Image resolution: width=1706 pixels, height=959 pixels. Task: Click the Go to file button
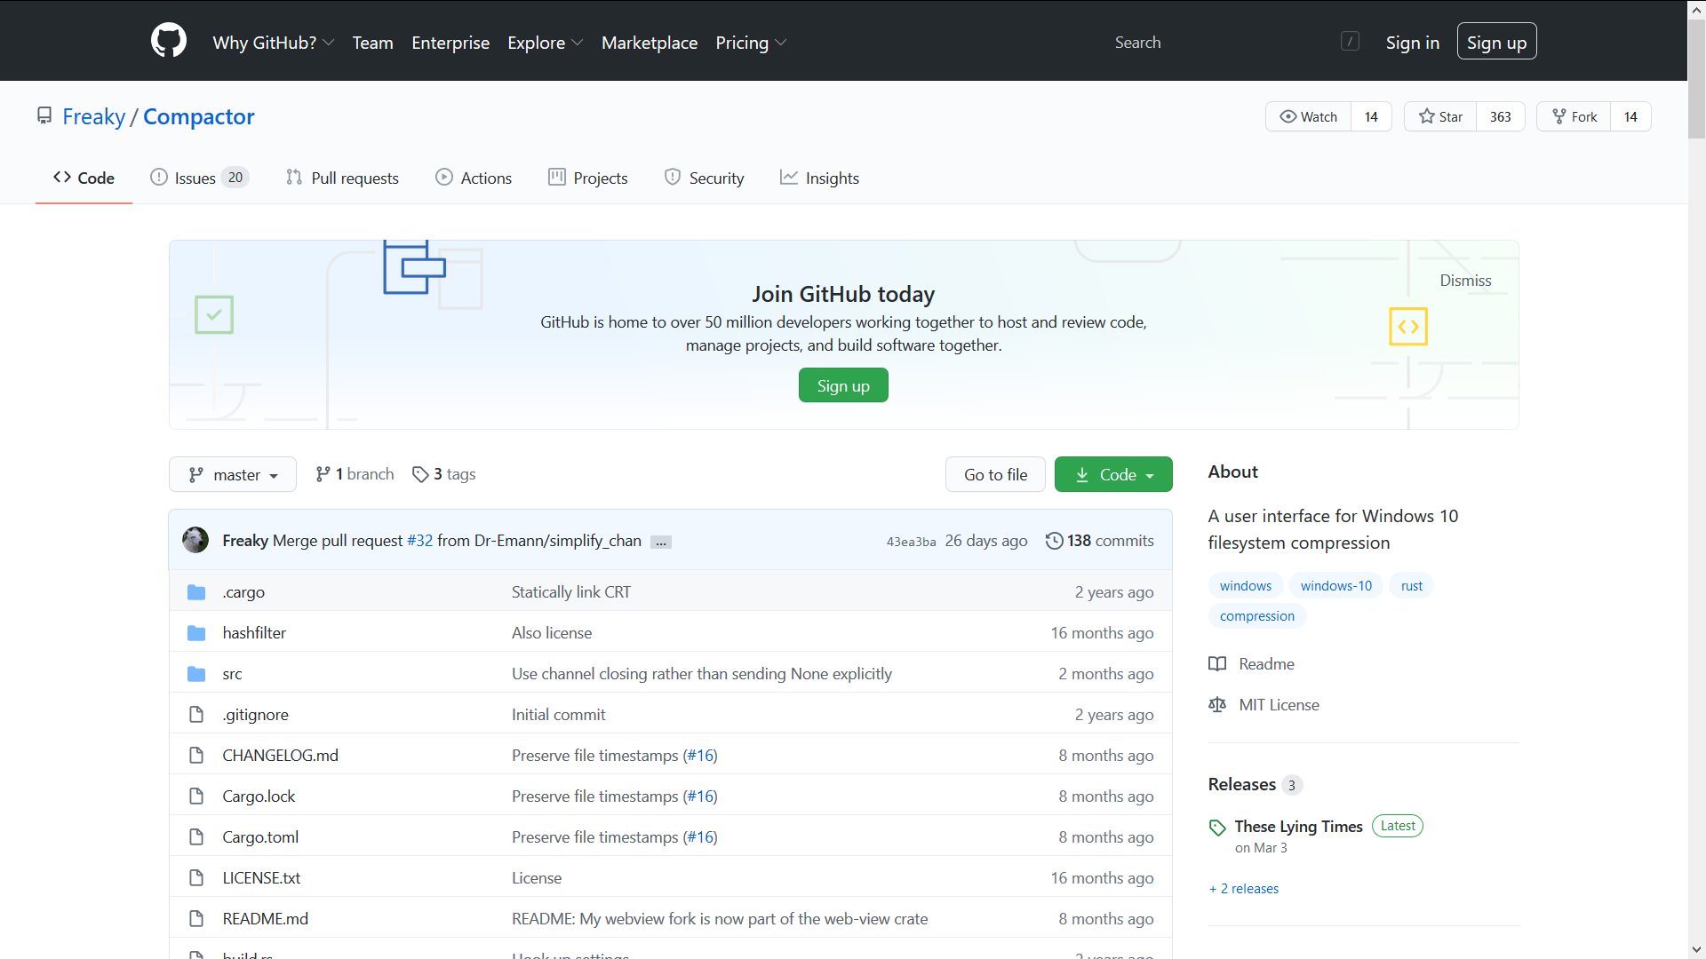pos(995,474)
